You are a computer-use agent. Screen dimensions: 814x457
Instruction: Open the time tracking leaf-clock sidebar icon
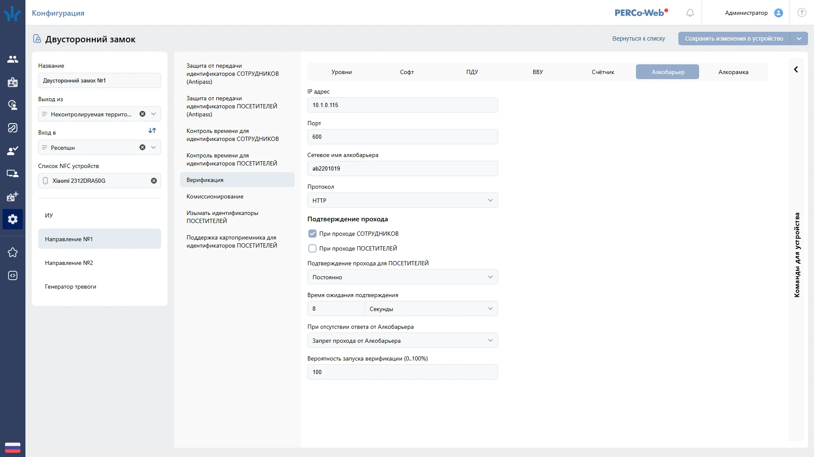[13, 128]
